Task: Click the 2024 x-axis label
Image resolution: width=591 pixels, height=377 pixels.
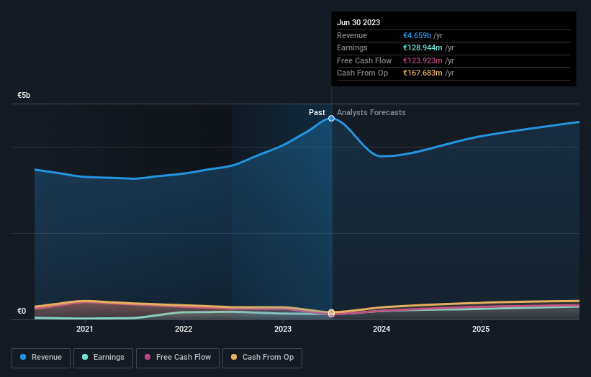Action: (382, 329)
